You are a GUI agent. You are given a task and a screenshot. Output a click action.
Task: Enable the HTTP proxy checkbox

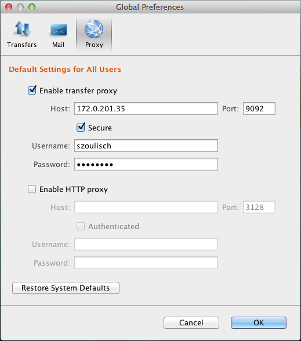32,189
